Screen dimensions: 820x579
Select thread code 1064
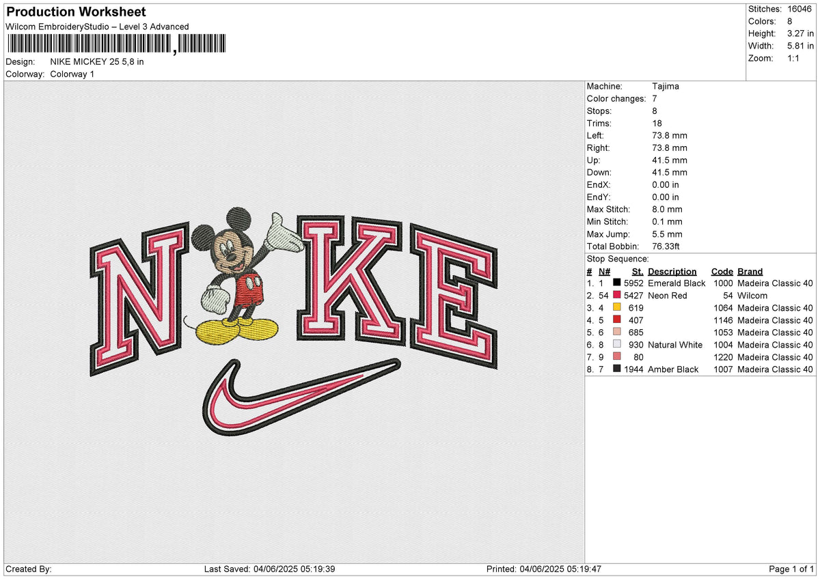click(723, 308)
